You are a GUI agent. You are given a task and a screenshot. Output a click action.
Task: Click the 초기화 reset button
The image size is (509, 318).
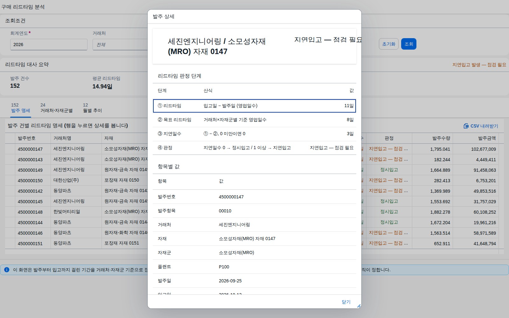[x=389, y=44]
